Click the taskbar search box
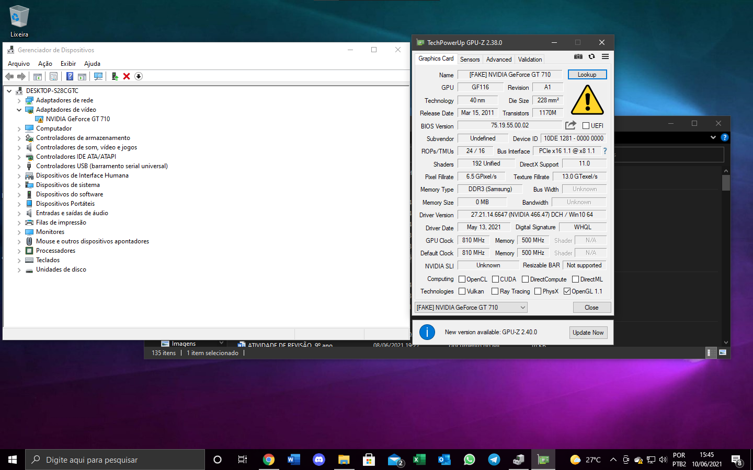Screen dimensions: 753x470 point(115,460)
